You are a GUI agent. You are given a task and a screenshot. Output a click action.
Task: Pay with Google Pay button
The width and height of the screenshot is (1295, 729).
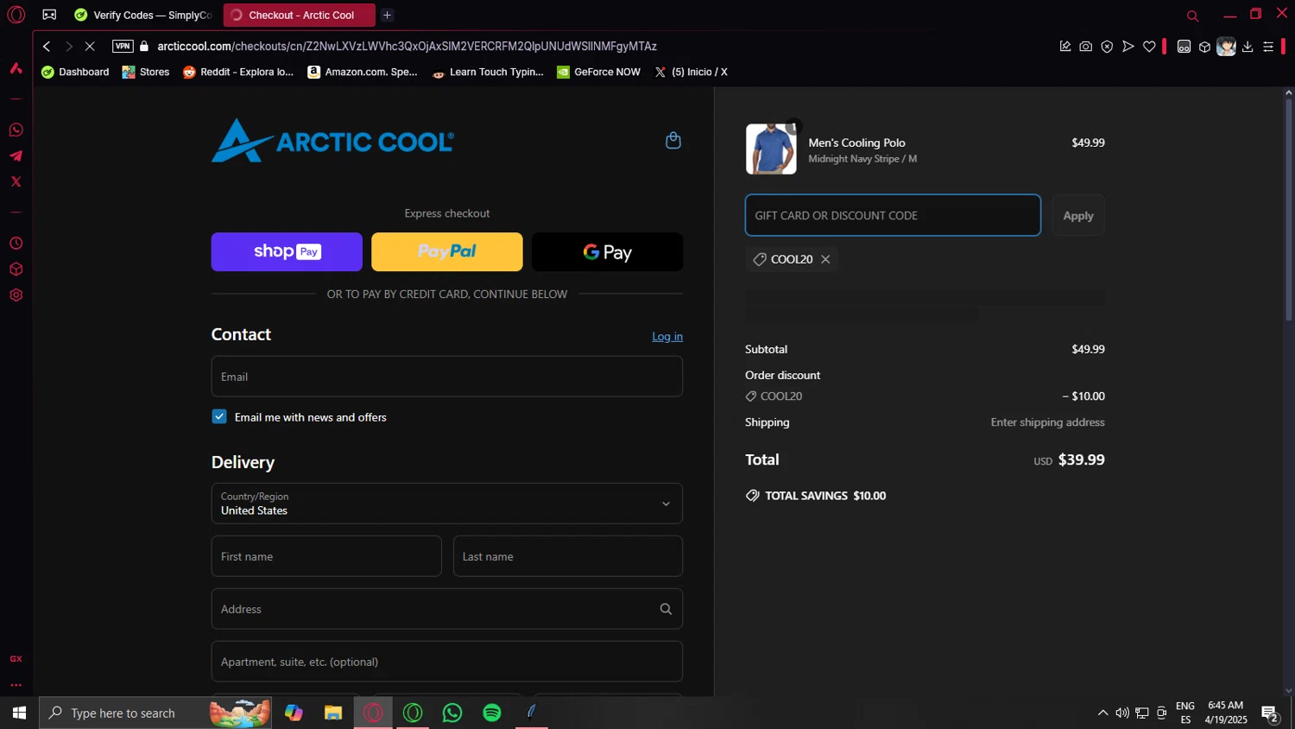click(x=607, y=251)
